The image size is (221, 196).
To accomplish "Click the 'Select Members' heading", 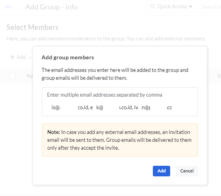I will click(32, 27).
